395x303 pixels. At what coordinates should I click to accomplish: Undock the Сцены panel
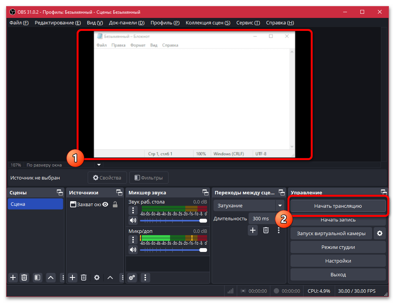coord(60,193)
